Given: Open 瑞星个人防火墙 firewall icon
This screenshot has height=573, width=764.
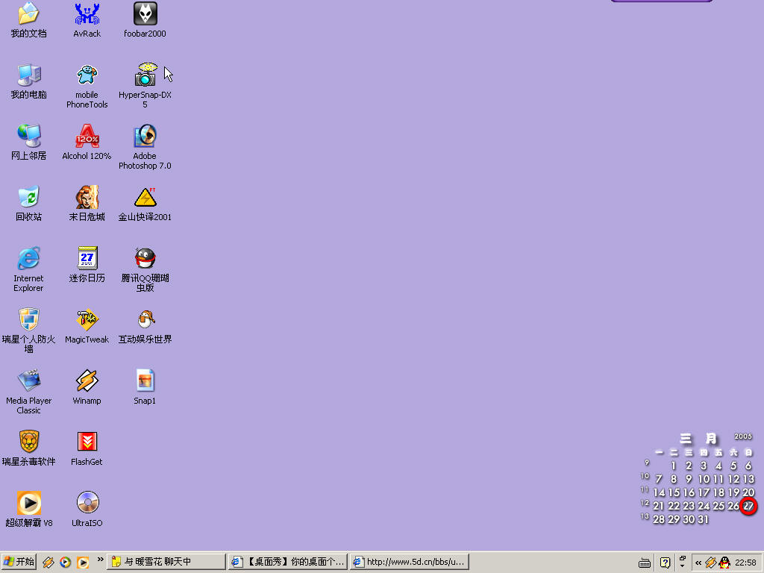Looking at the screenshot, I should (x=29, y=319).
